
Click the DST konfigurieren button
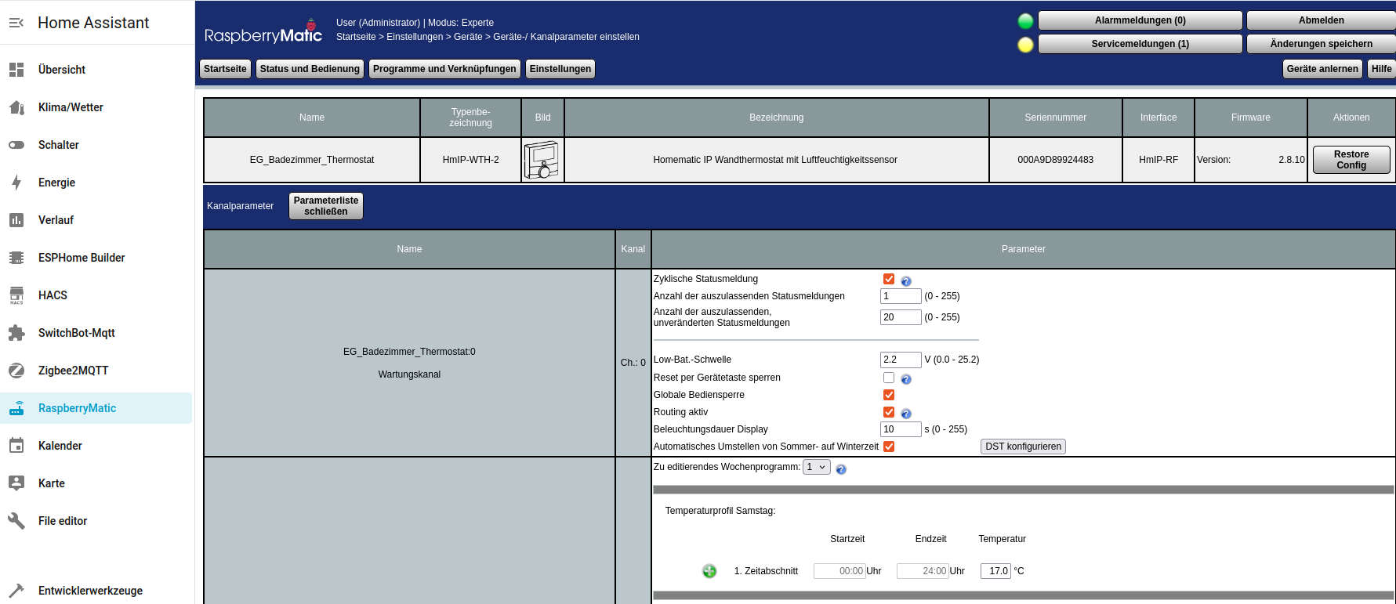click(x=1022, y=447)
